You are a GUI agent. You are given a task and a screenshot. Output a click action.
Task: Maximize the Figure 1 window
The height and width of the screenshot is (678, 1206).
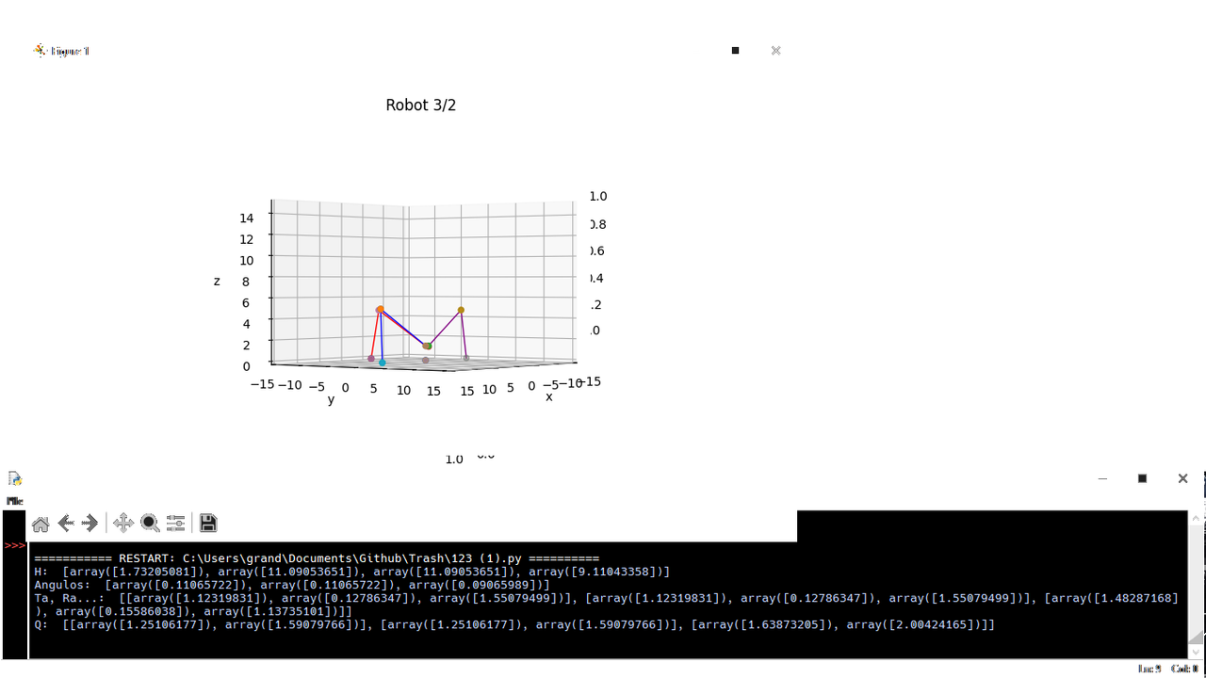click(735, 50)
